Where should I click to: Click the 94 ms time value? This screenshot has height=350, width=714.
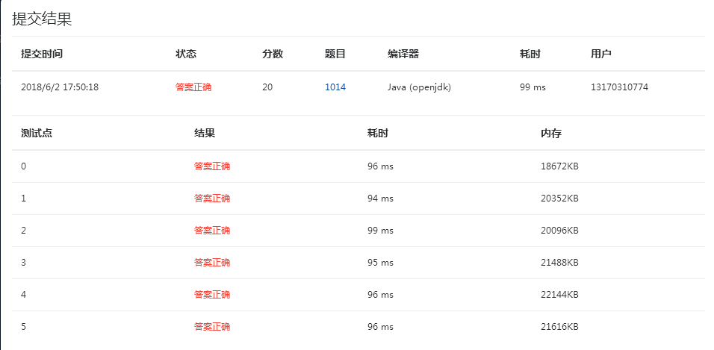tap(380, 199)
